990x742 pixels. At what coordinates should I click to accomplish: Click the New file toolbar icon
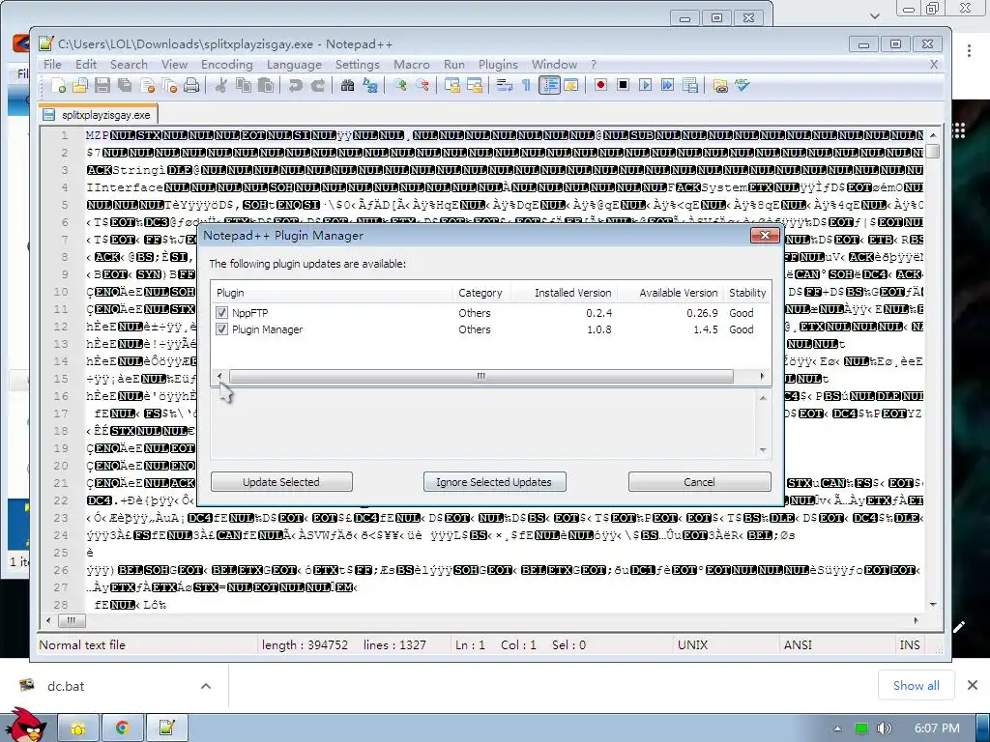(58, 85)
